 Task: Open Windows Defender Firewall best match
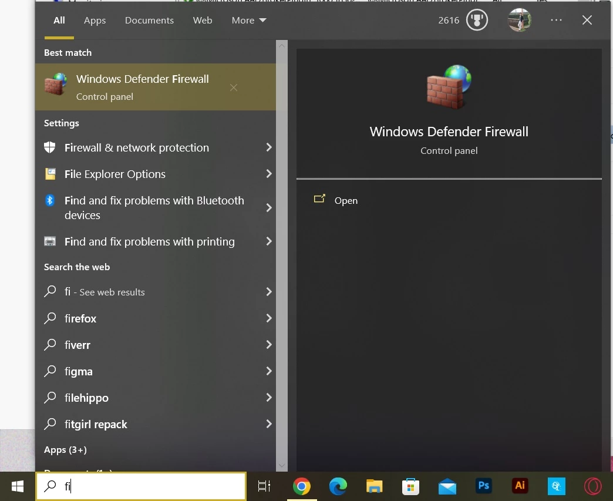pyautogui.click(x=156, y=87)
